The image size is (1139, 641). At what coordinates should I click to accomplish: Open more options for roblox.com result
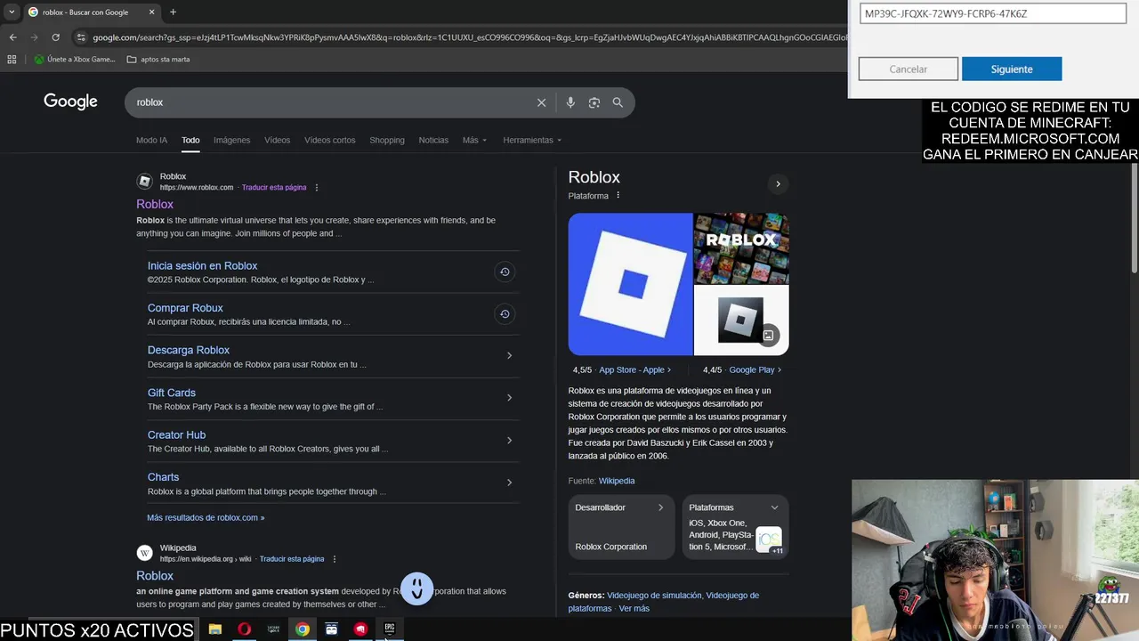point(317,188)
